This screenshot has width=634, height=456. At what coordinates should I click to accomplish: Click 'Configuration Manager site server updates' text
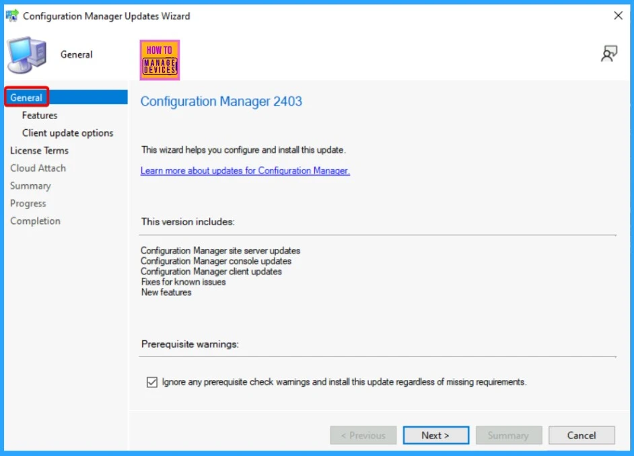pos(220,251)
